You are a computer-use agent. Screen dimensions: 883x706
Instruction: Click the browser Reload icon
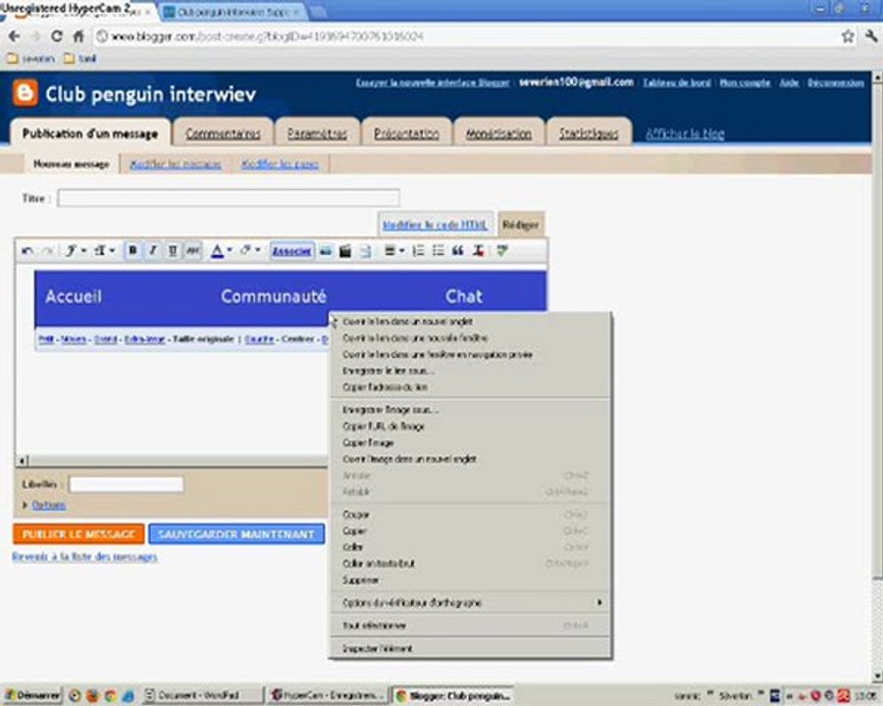click(56, 36)
